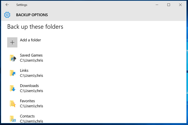
Task: Close the Settings window
Action: click(180, 5)
